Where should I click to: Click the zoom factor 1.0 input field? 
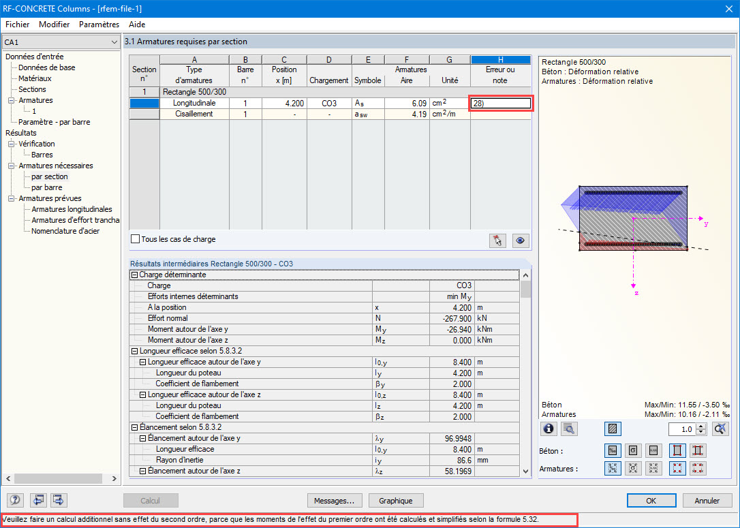(x=683, y=429)
